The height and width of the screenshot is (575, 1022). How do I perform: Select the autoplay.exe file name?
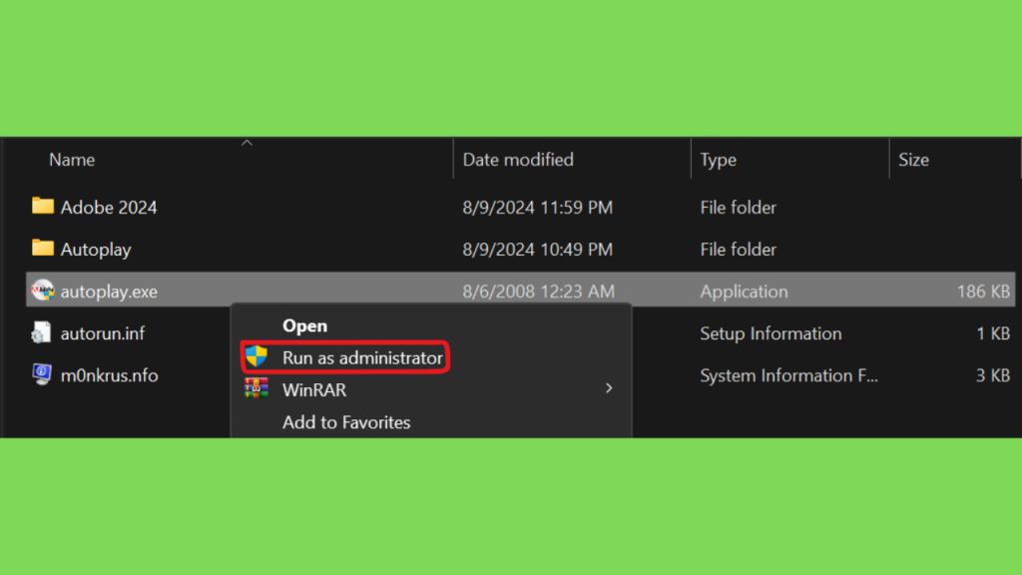[109, 291]
